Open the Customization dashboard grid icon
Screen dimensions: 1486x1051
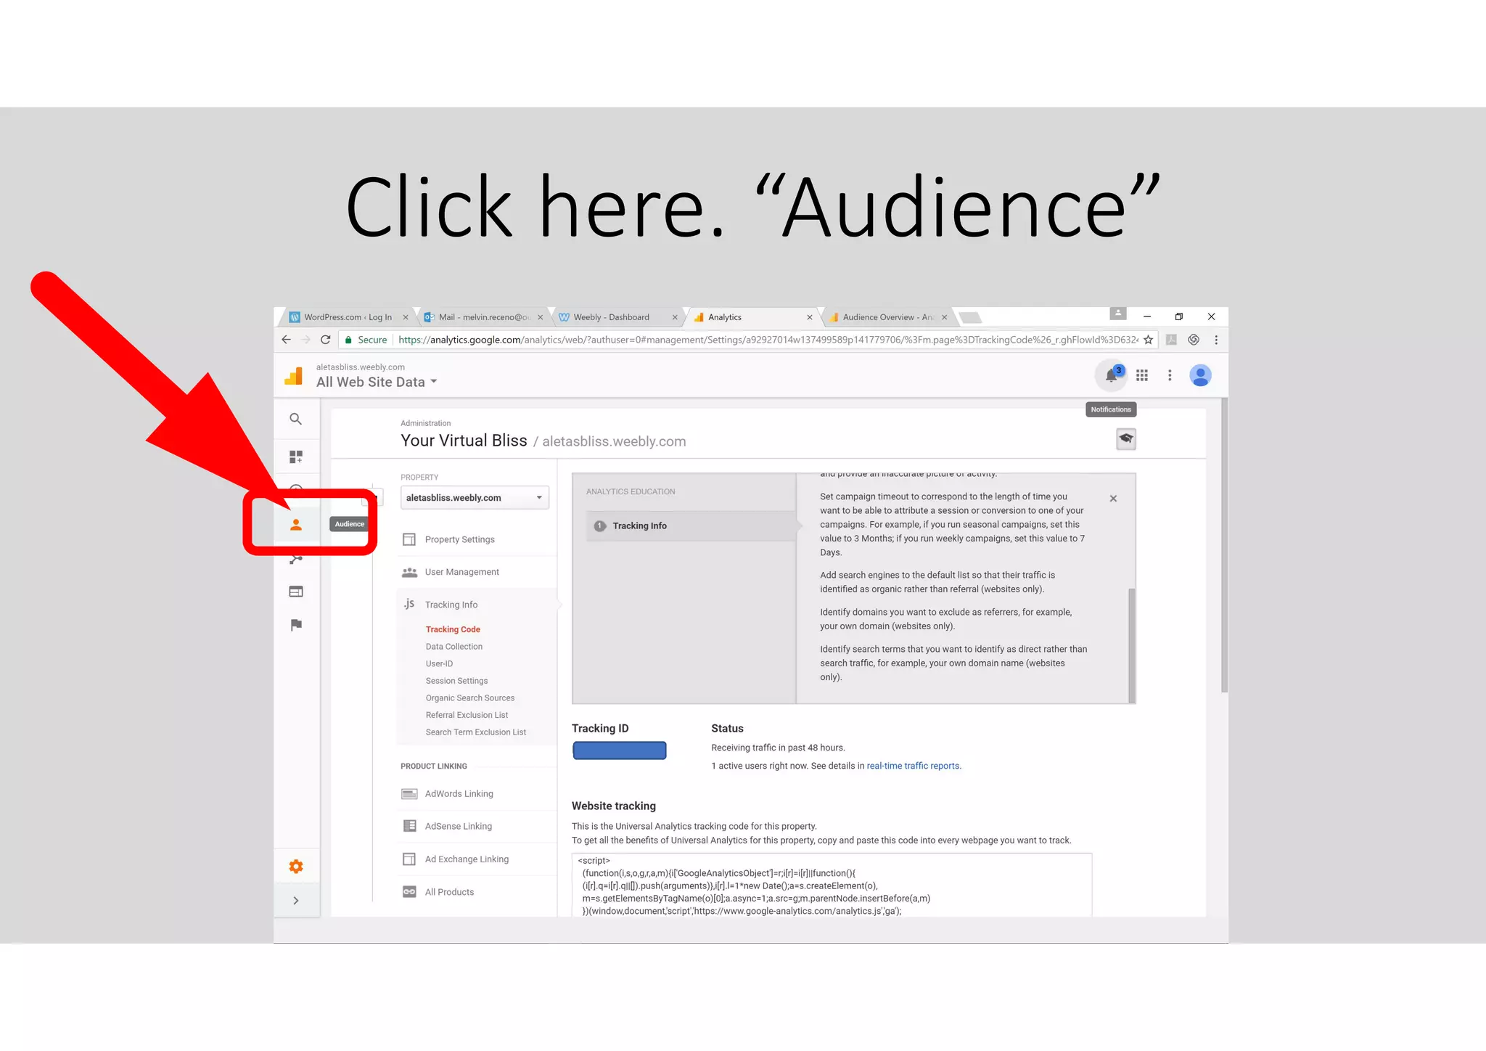(x=295, y=457)
